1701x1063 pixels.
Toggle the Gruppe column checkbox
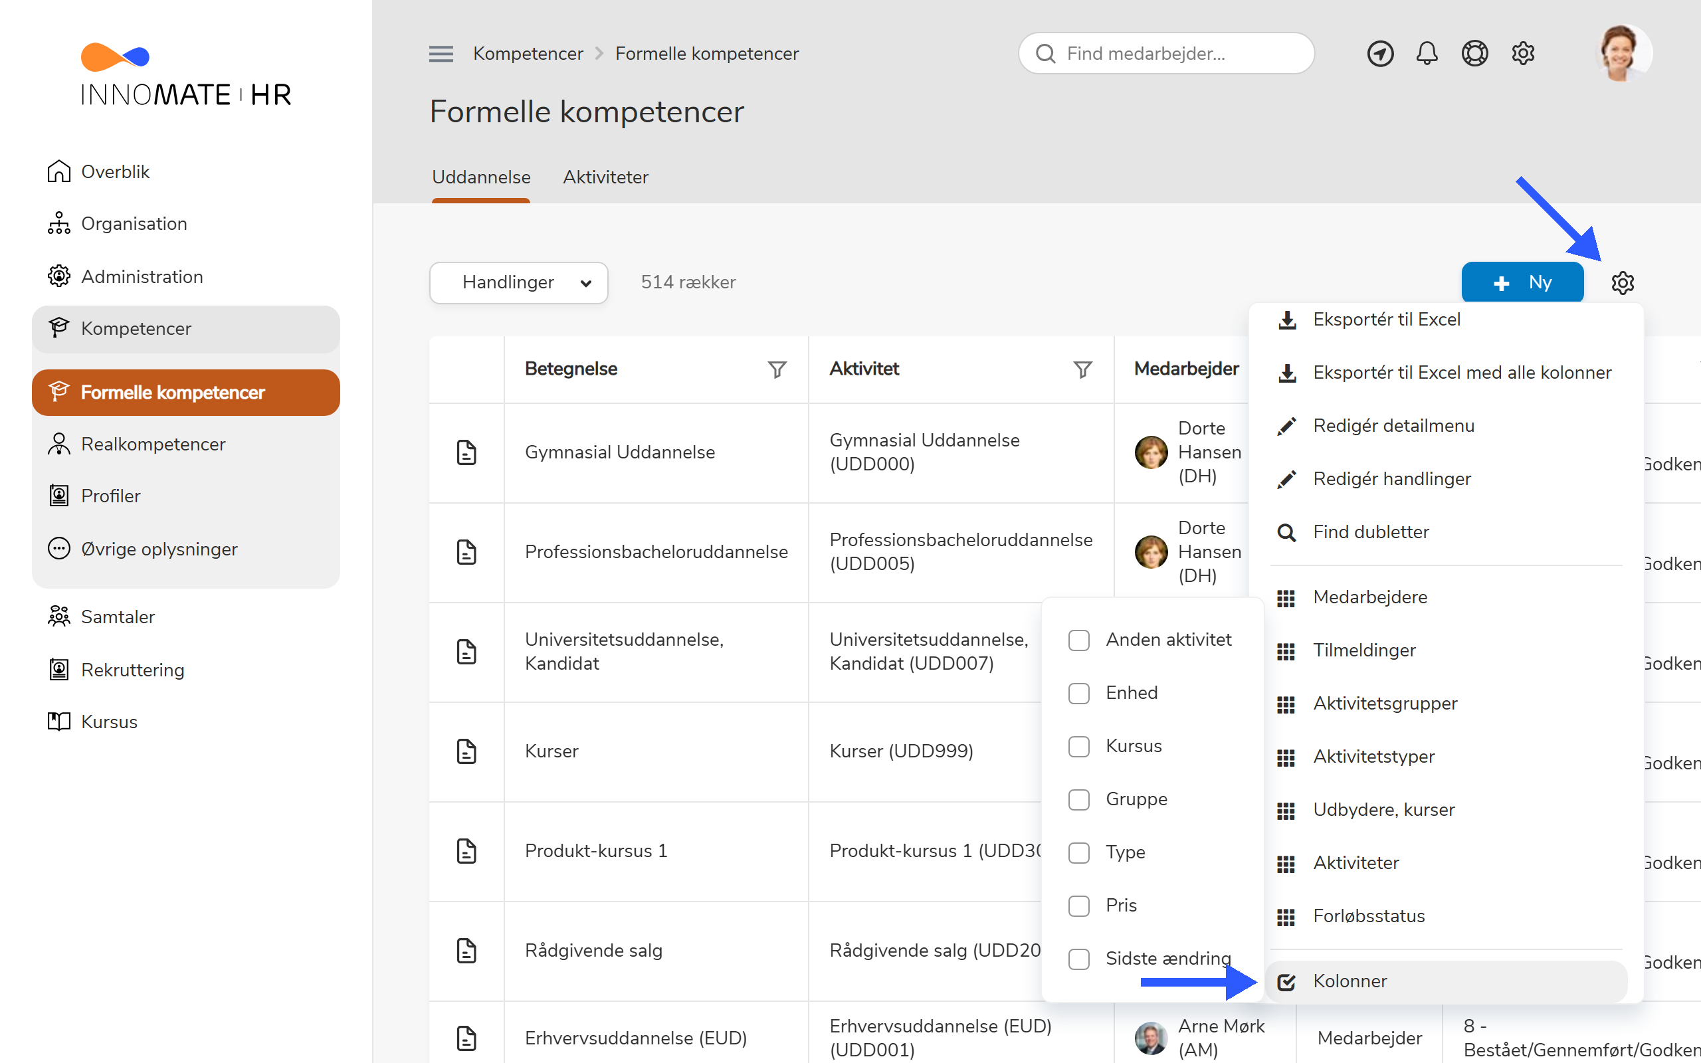click(x=1079, y=799)
